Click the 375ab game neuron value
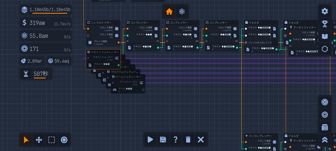The width and height of the screenshot is (336, 151). tap(135, 84)
